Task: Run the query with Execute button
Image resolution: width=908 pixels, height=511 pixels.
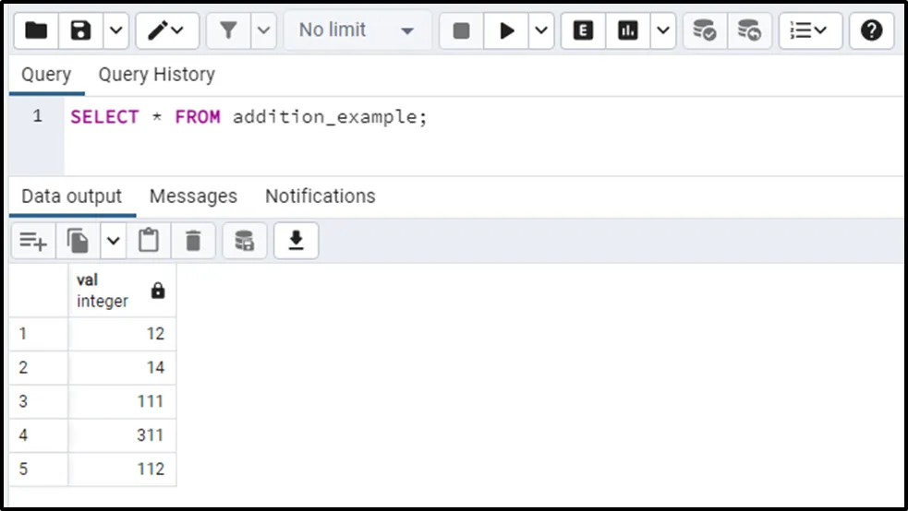Action: coord(506,30)
